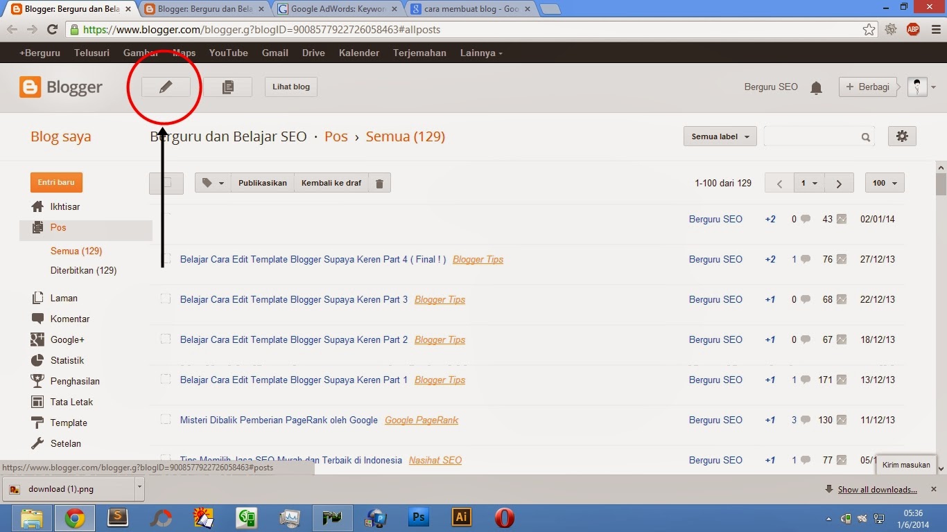The width and height of the screenshot is (947, 532).
Task: Click the Berbagi share button
Action: (x=868, y=87)
